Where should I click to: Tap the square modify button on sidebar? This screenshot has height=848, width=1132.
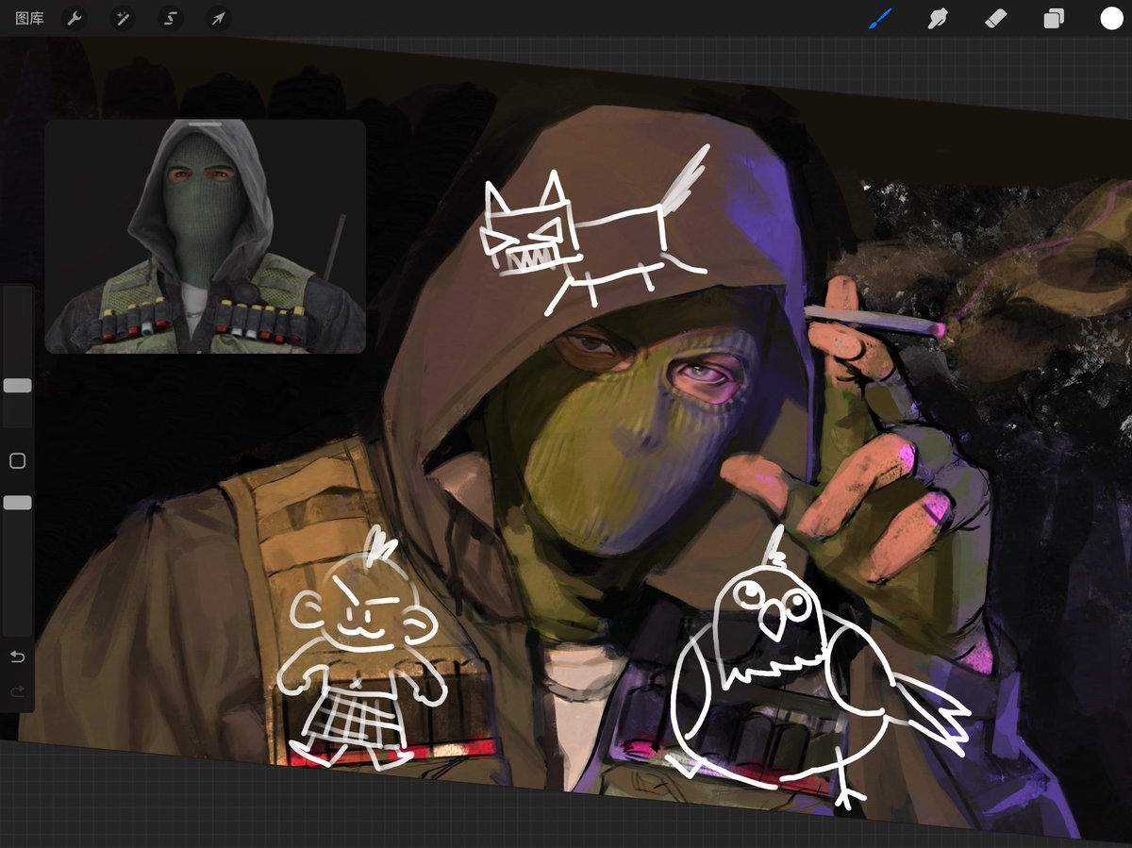(17, 461)
